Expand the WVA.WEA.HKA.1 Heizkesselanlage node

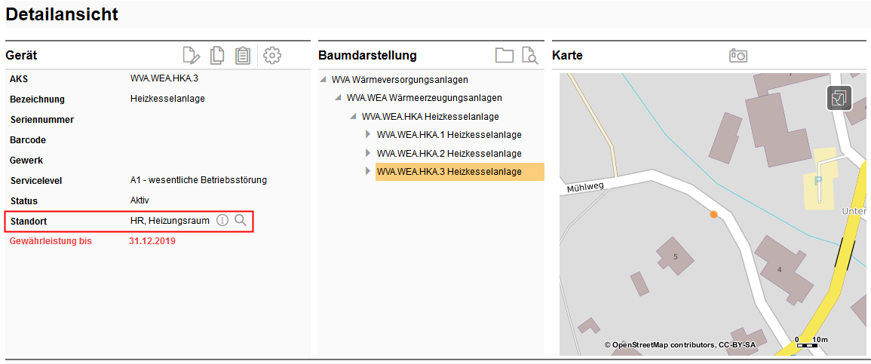click(x=368, y=135)
